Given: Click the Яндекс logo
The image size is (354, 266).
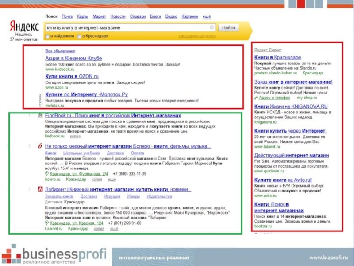Looking at the screenshot, I should pos(24,26).
